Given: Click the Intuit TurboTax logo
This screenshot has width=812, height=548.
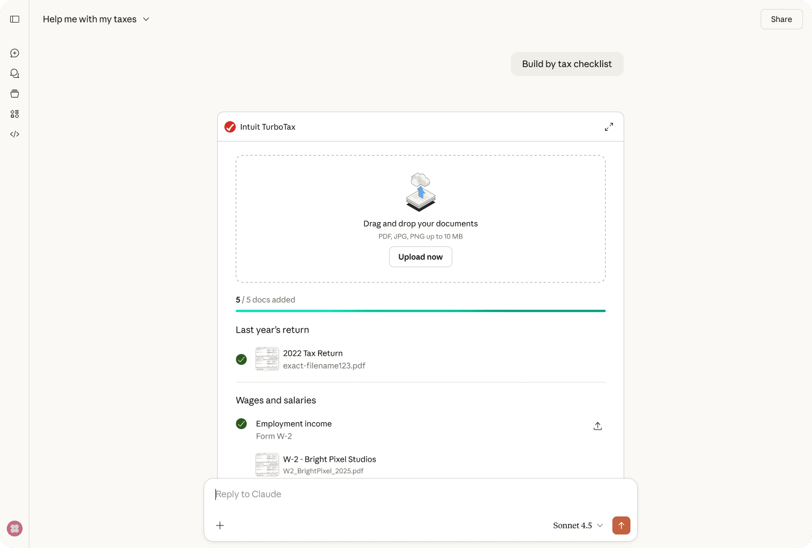Looking at the screenshot, I should (230, 127).
